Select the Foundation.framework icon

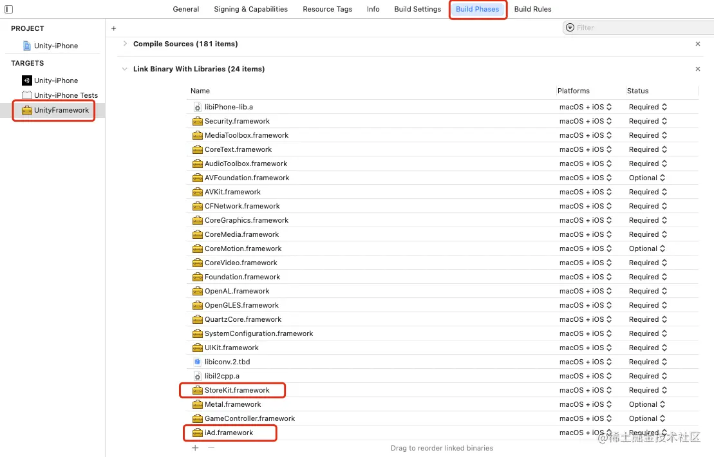[197, 277]
